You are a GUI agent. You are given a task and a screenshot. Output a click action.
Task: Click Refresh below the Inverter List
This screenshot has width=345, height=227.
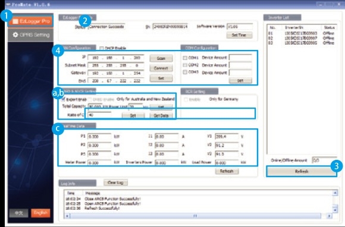pyautogui.click(x=301, y=171)
